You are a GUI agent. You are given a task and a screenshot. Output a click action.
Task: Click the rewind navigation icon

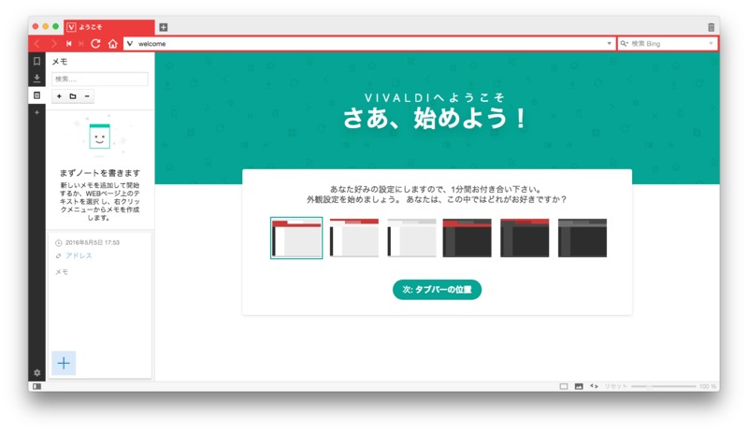[x=68, y=44]
